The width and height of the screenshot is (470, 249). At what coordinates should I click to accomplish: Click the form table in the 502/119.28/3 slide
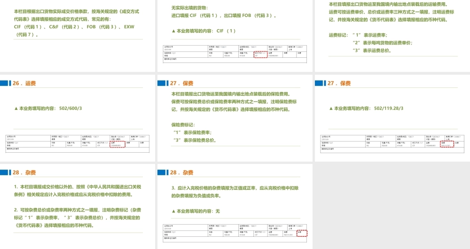pyautogui.click(x=392, y=143)
